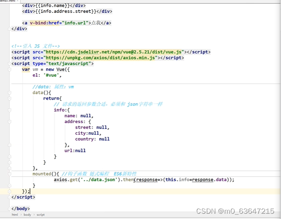The width and height of the screenshot is (281, 219).
Task: Collapse the address: { object fold marker
Action: click(x=9, y=122)
